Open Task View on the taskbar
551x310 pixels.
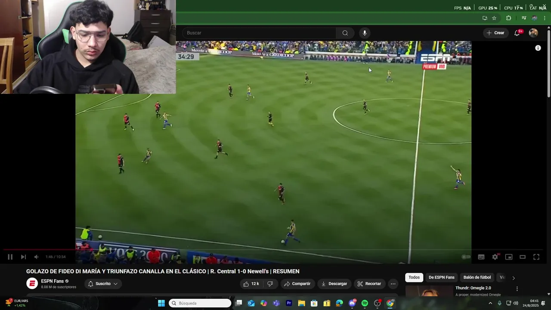[239, 303]
